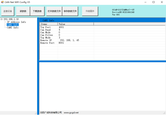This screenshot has height=115, width=166.
Task: Click the www.gcgd.net text in status bar
Action: click(71, 113)
